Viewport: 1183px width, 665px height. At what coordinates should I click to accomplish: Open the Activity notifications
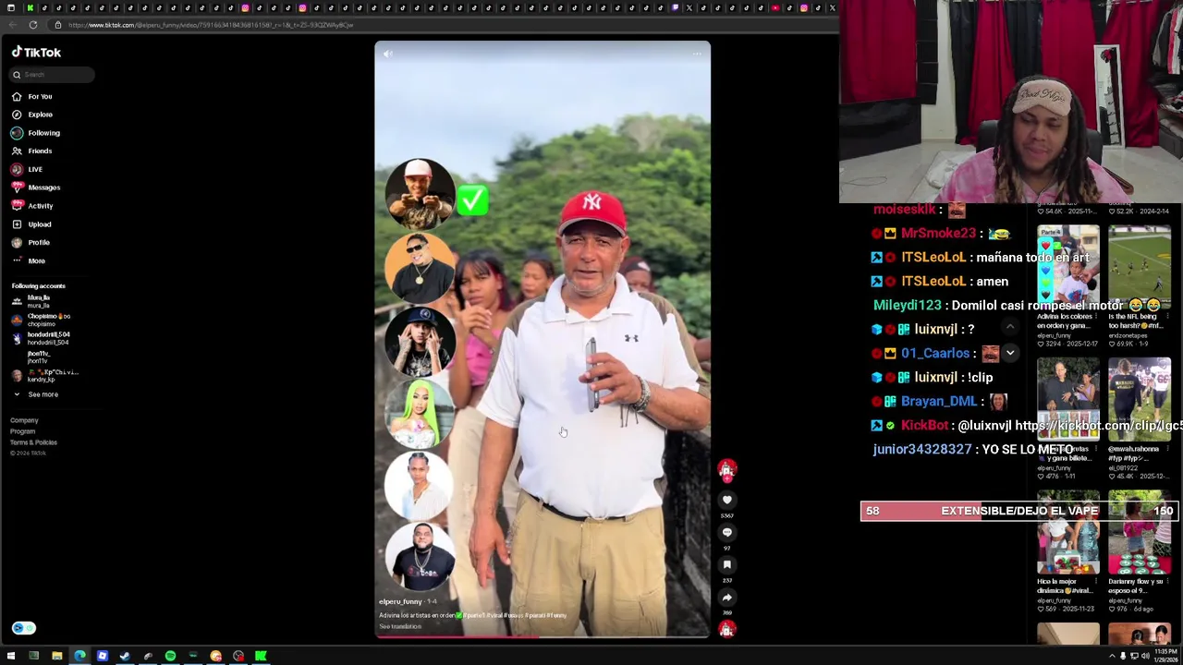click(x=32, y=206)
